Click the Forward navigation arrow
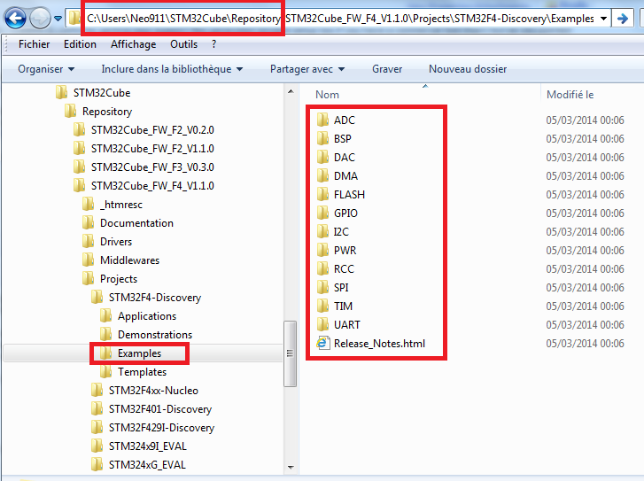644x481 pixels. [40, 18]
